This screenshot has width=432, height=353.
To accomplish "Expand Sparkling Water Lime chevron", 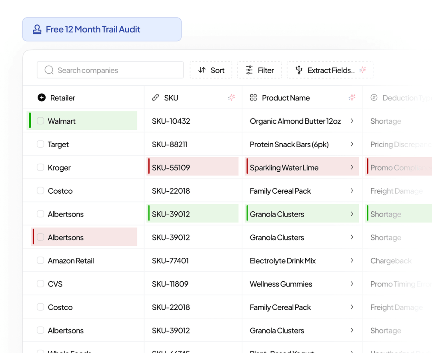I will point(352,167).
